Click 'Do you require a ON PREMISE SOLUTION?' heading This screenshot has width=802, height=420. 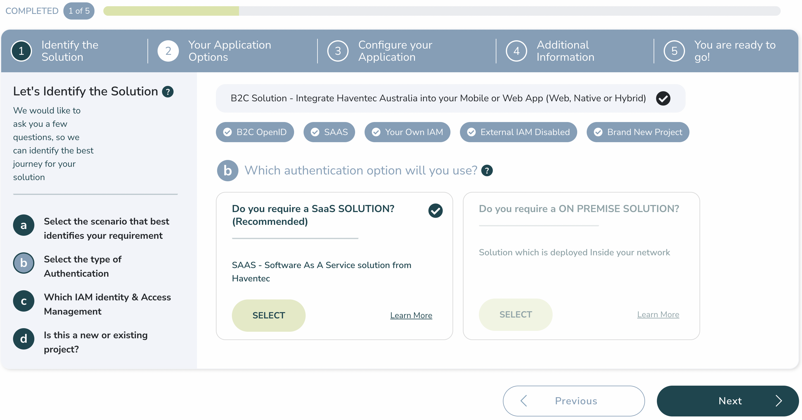[579, 209]
